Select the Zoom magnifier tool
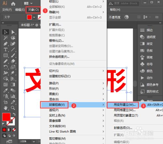The image size is (163, 144). pos(13,108)
